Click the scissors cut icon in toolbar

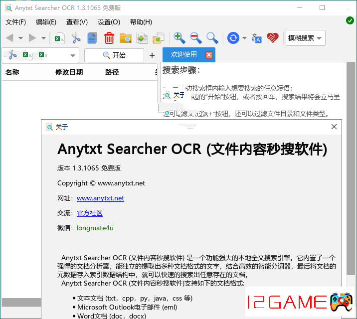click(x=76, y=38)
